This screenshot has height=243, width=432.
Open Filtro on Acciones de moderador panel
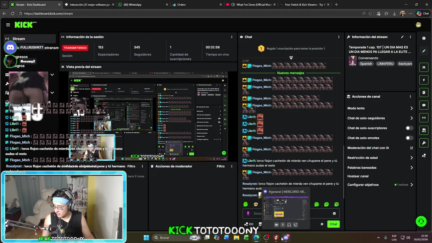click(220, 166)
